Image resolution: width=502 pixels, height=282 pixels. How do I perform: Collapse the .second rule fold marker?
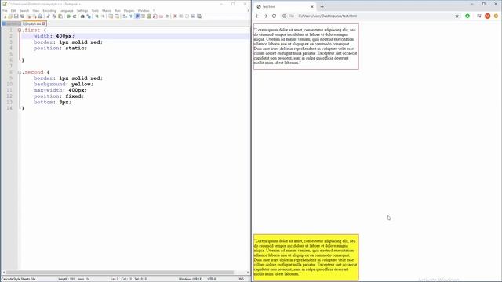pyautogui.click(x=20, y=72)
